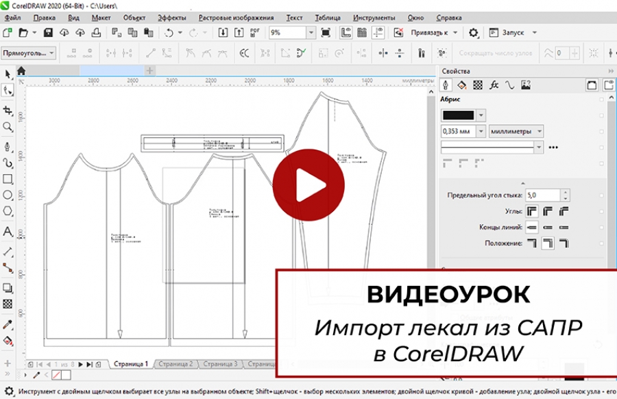Click the Export icon in toolbar
This screenshot has width=617, height=399.
click(239, 33)
